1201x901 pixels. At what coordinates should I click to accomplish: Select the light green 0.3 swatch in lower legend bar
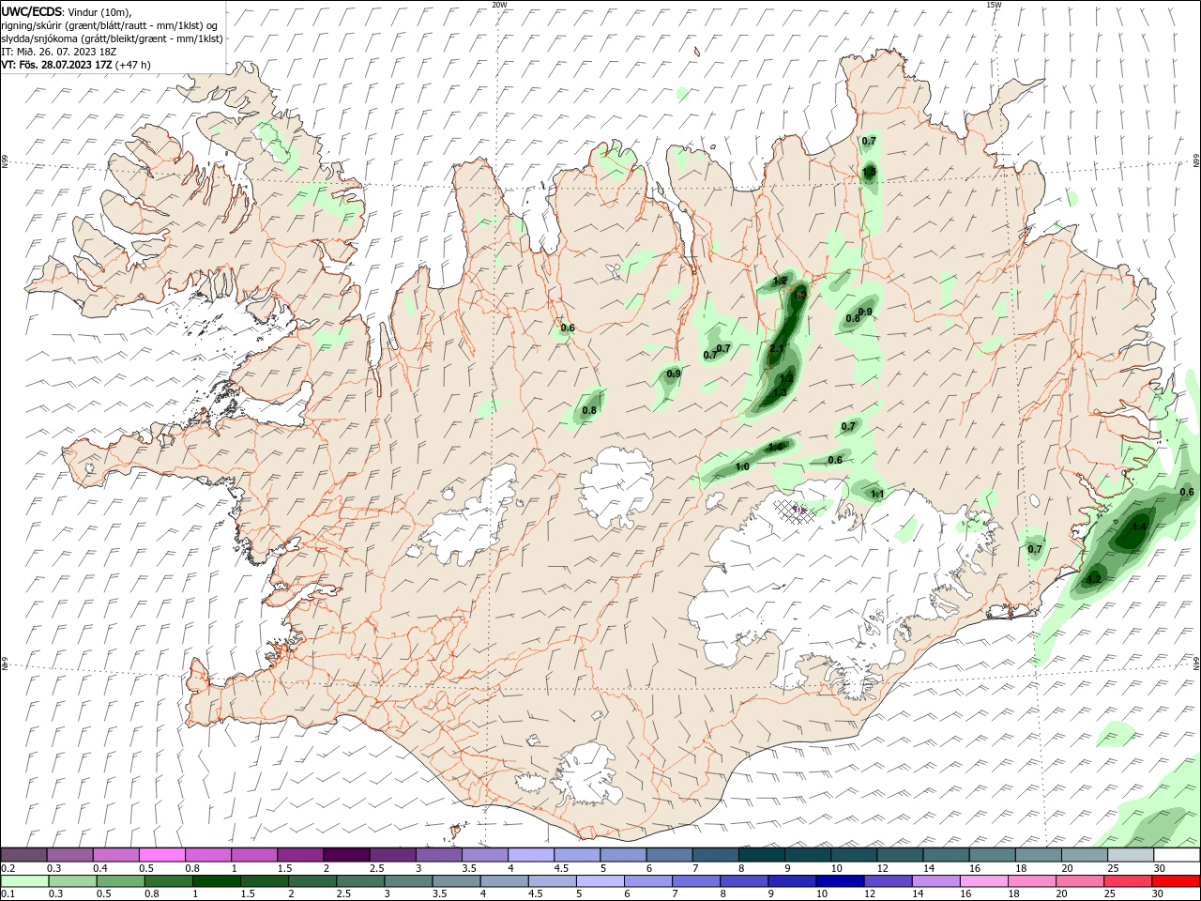click(72, 881)
